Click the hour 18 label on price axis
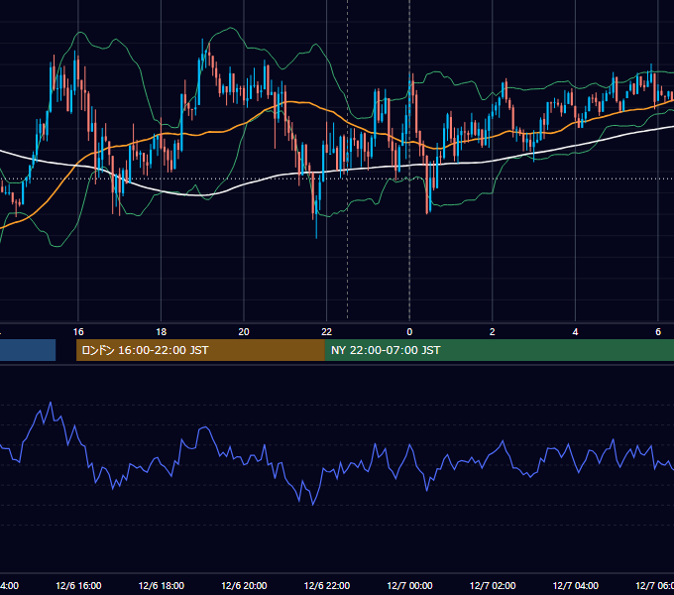674x595 pixels. point(162,332)
